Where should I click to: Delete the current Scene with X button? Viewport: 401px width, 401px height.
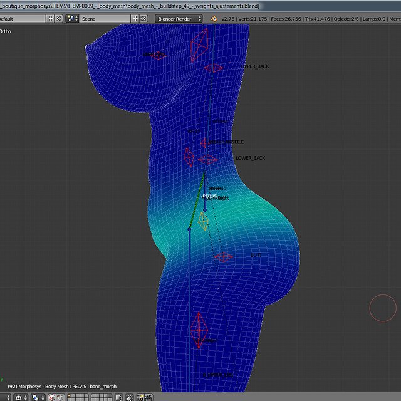(x=143, y=18)
